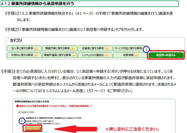Click the 《手順3》 step label

[x=8, y=71]
